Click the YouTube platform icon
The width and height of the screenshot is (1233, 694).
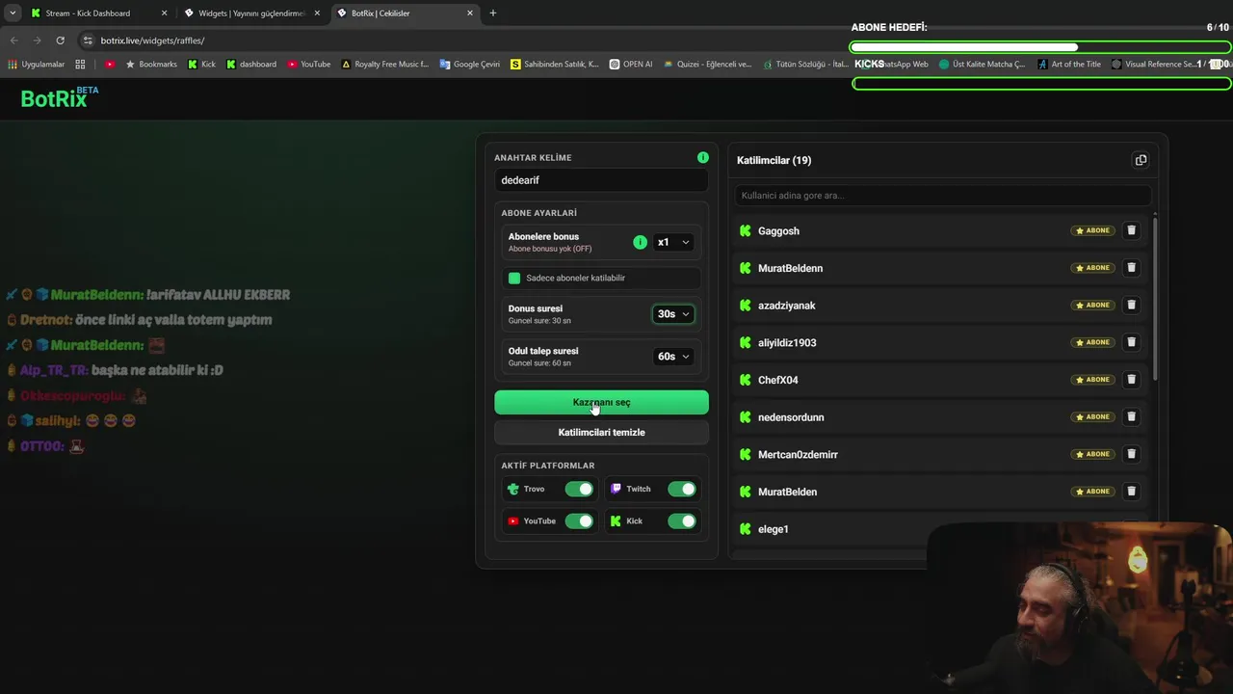coord(513,521)
